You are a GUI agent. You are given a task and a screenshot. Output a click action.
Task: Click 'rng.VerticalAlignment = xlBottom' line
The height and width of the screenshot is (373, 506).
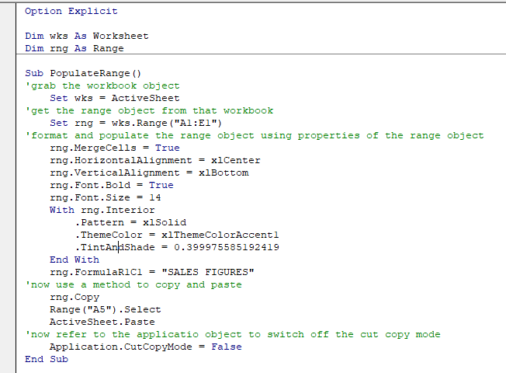pyautogui.click(x=149, y=173)
